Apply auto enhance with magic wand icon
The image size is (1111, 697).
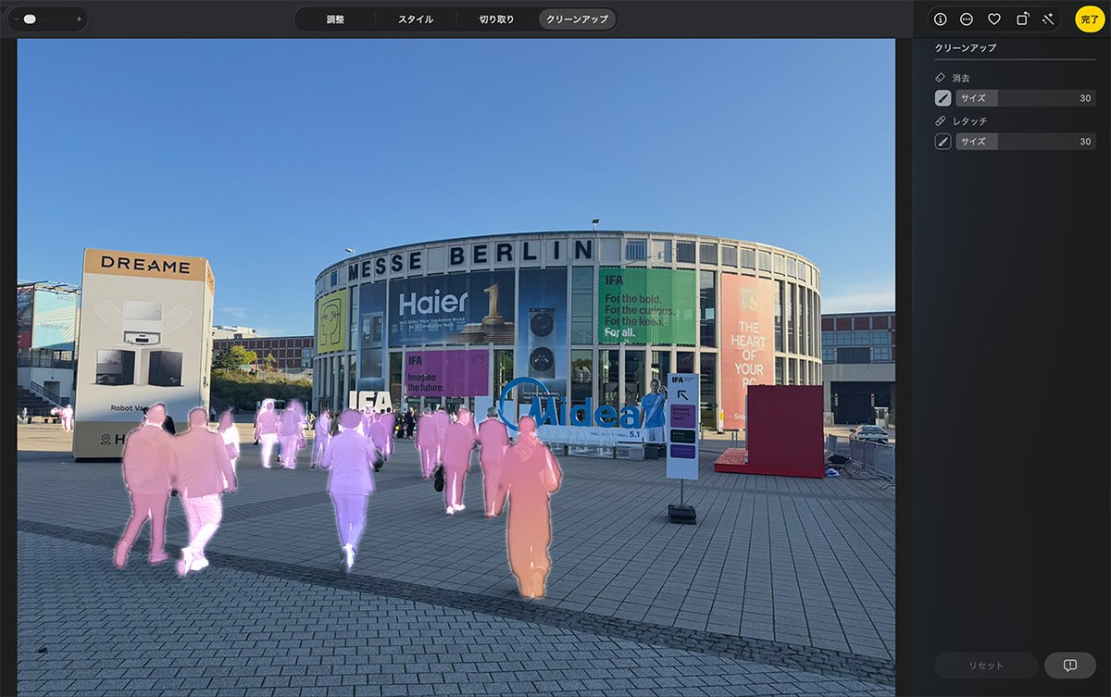pos(1048,19)
